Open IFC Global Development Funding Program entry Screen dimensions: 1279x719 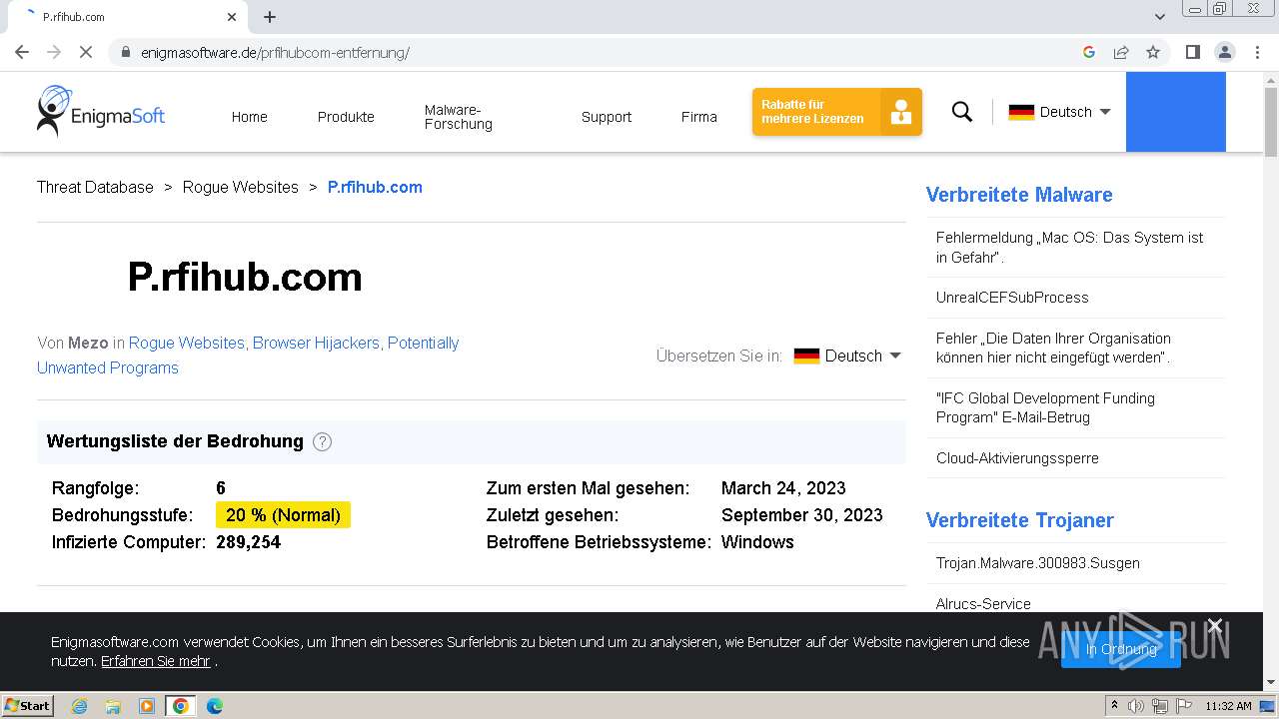tap(1045, 407)
